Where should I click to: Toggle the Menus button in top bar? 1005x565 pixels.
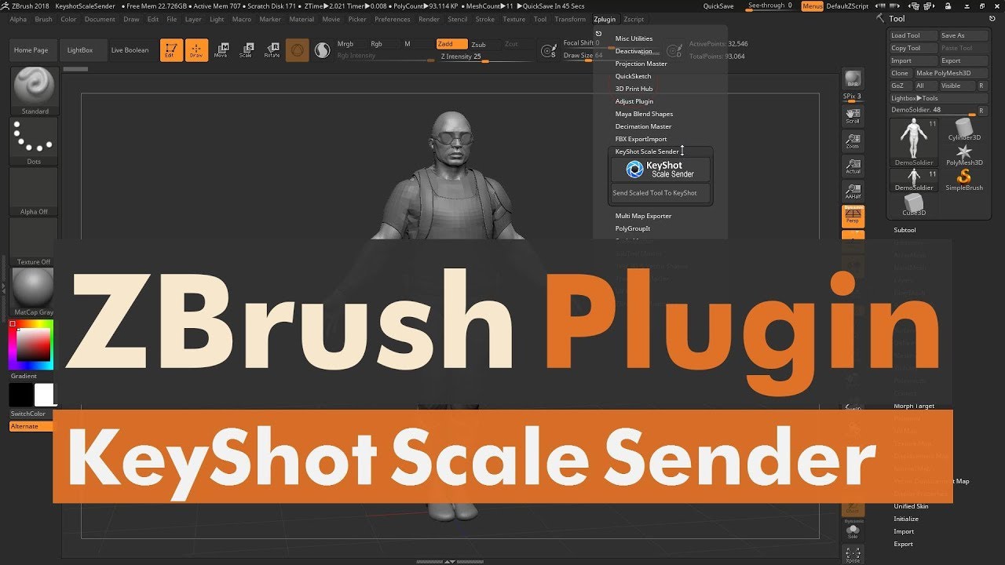pos(812,6)
